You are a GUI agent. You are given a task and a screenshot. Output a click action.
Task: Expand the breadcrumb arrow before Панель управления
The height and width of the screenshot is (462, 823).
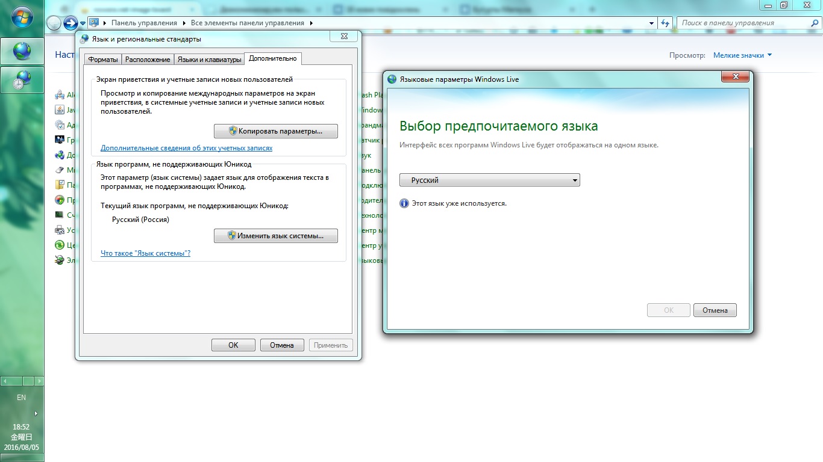[x=105, y=23]
